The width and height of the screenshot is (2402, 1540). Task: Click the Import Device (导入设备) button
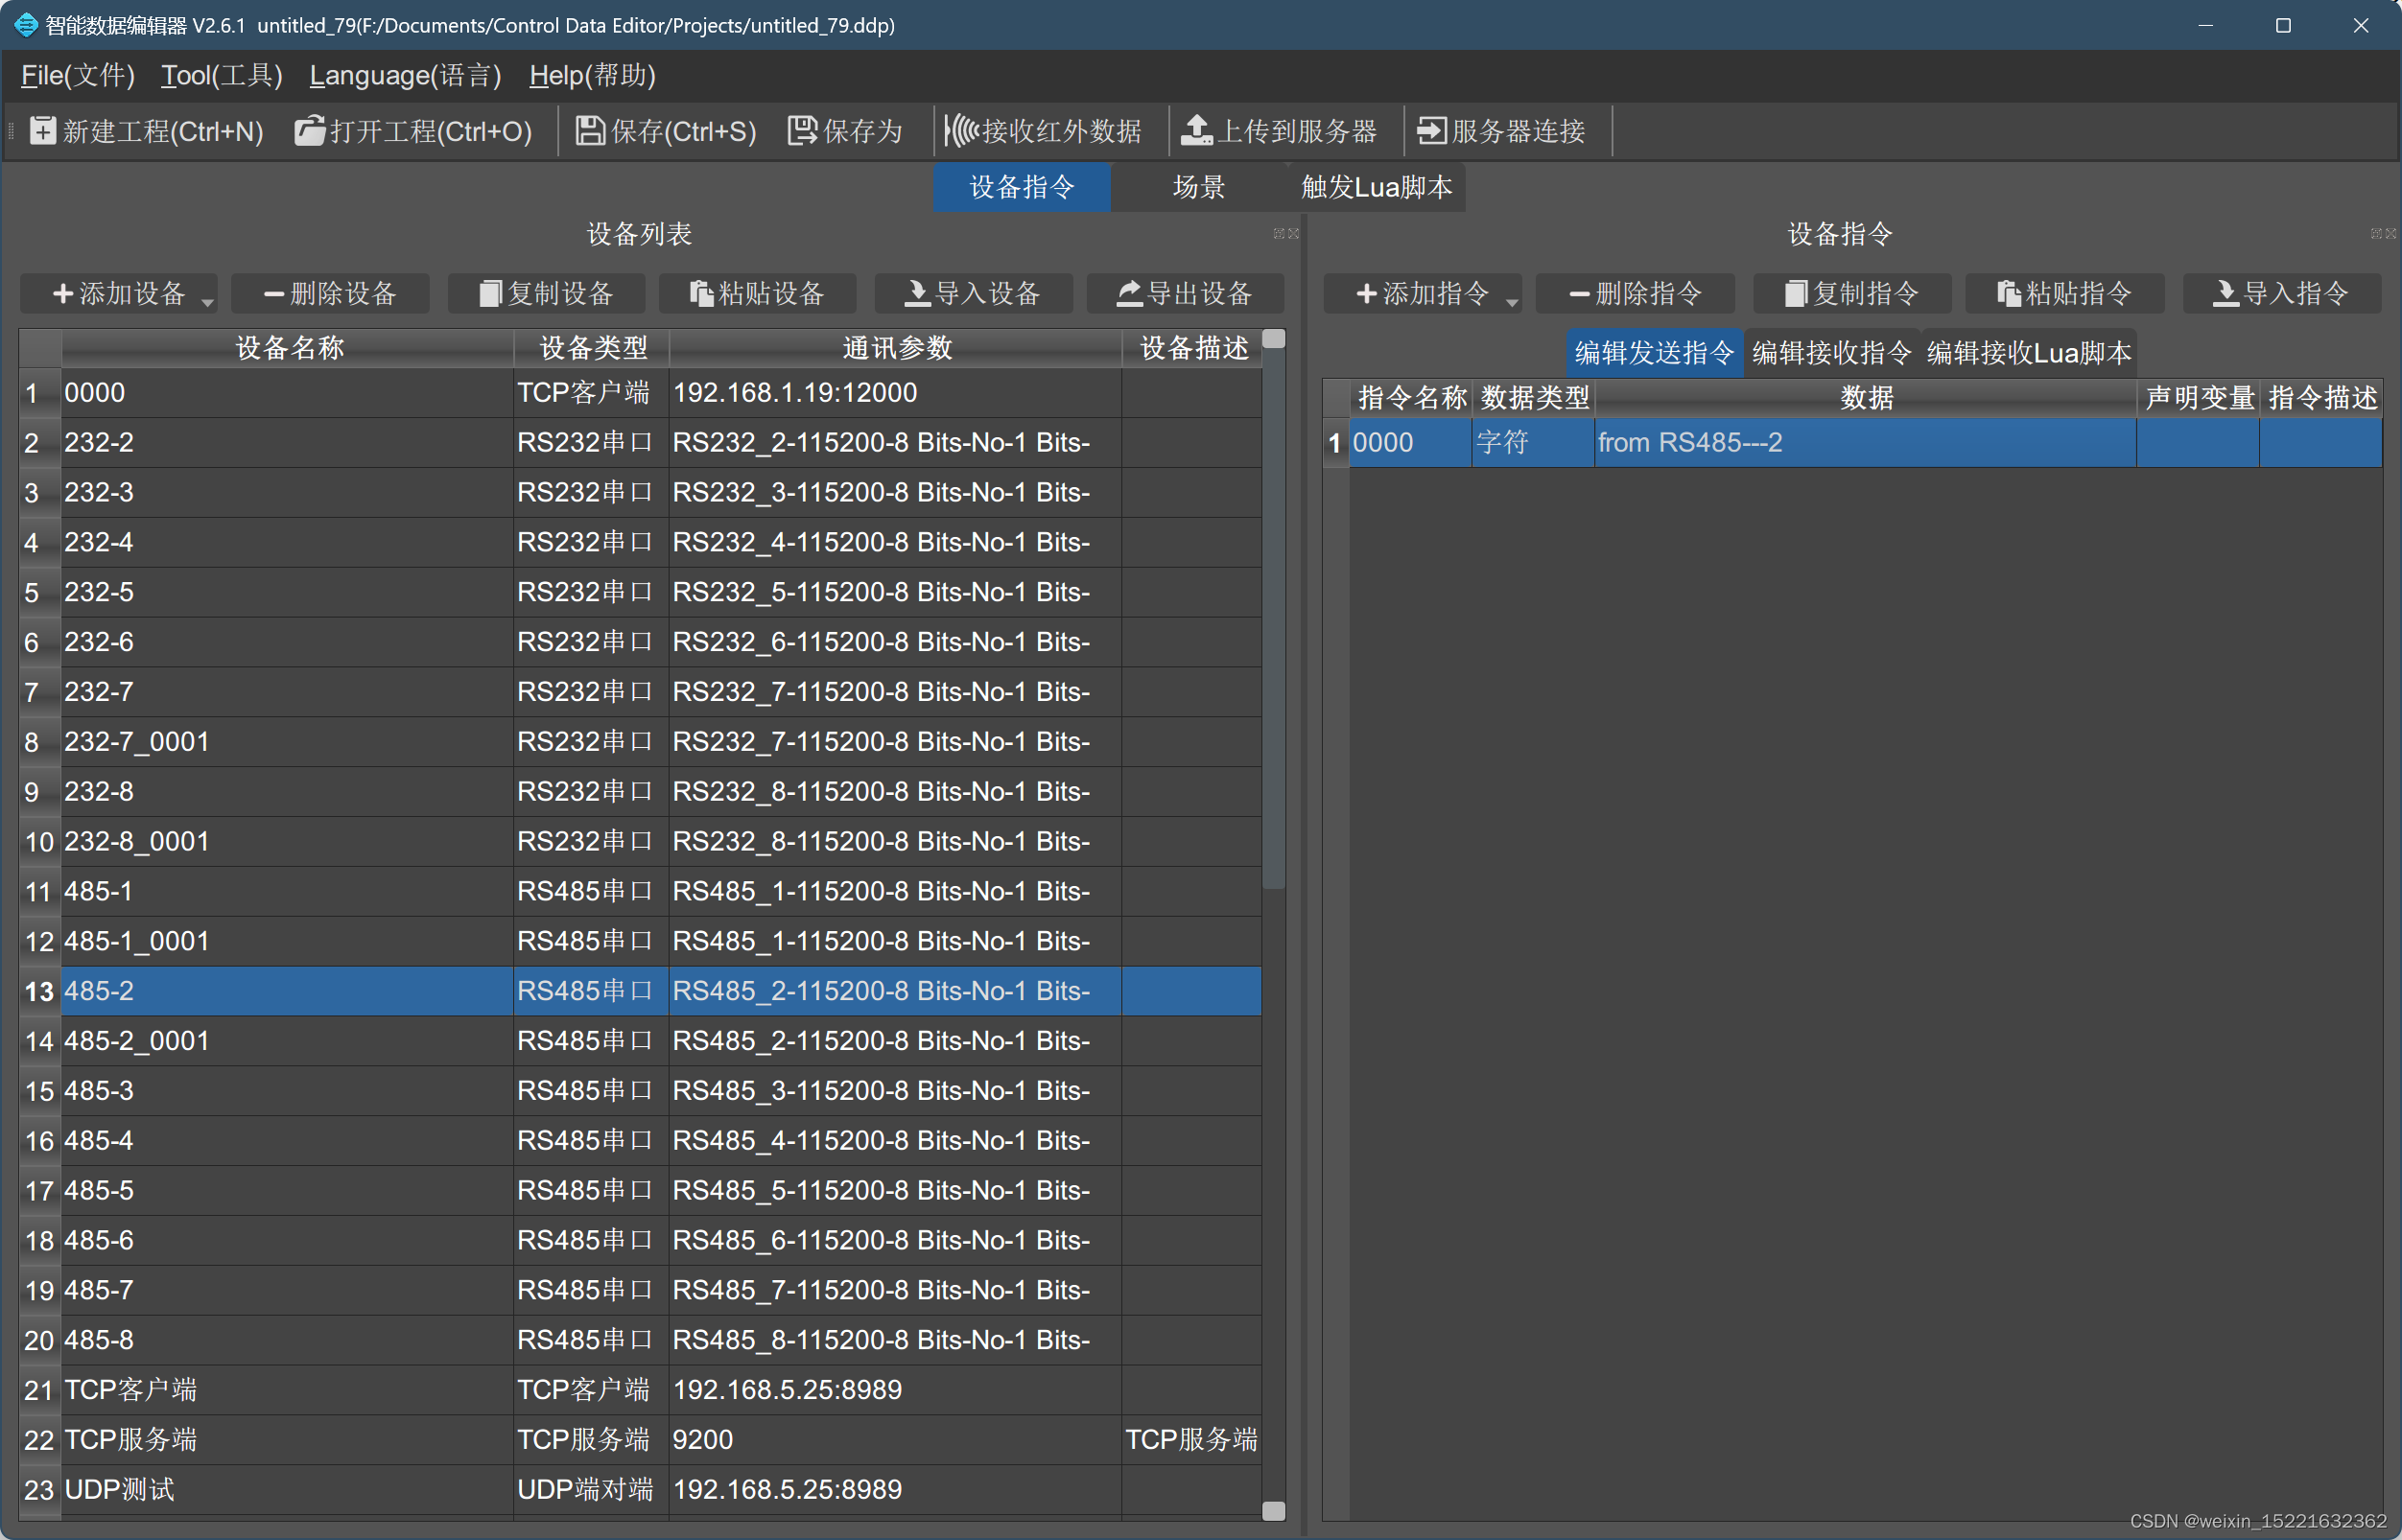click(x=973, y=294)
